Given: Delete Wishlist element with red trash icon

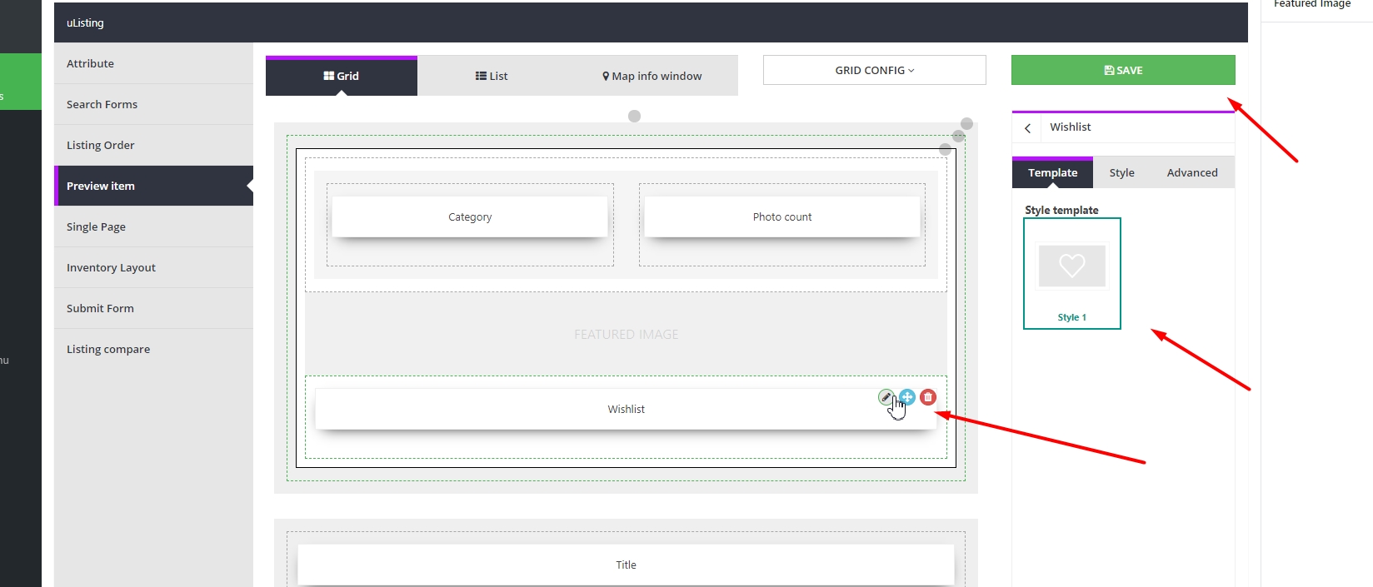Looking at the screenshot, I should (928, 397).
